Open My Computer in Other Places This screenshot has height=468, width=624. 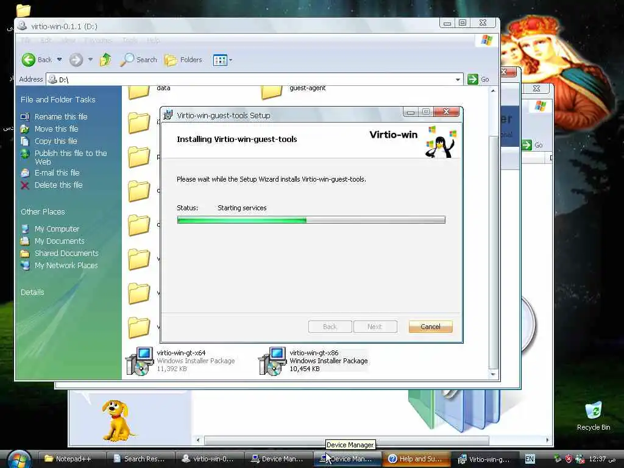(57, 229)
